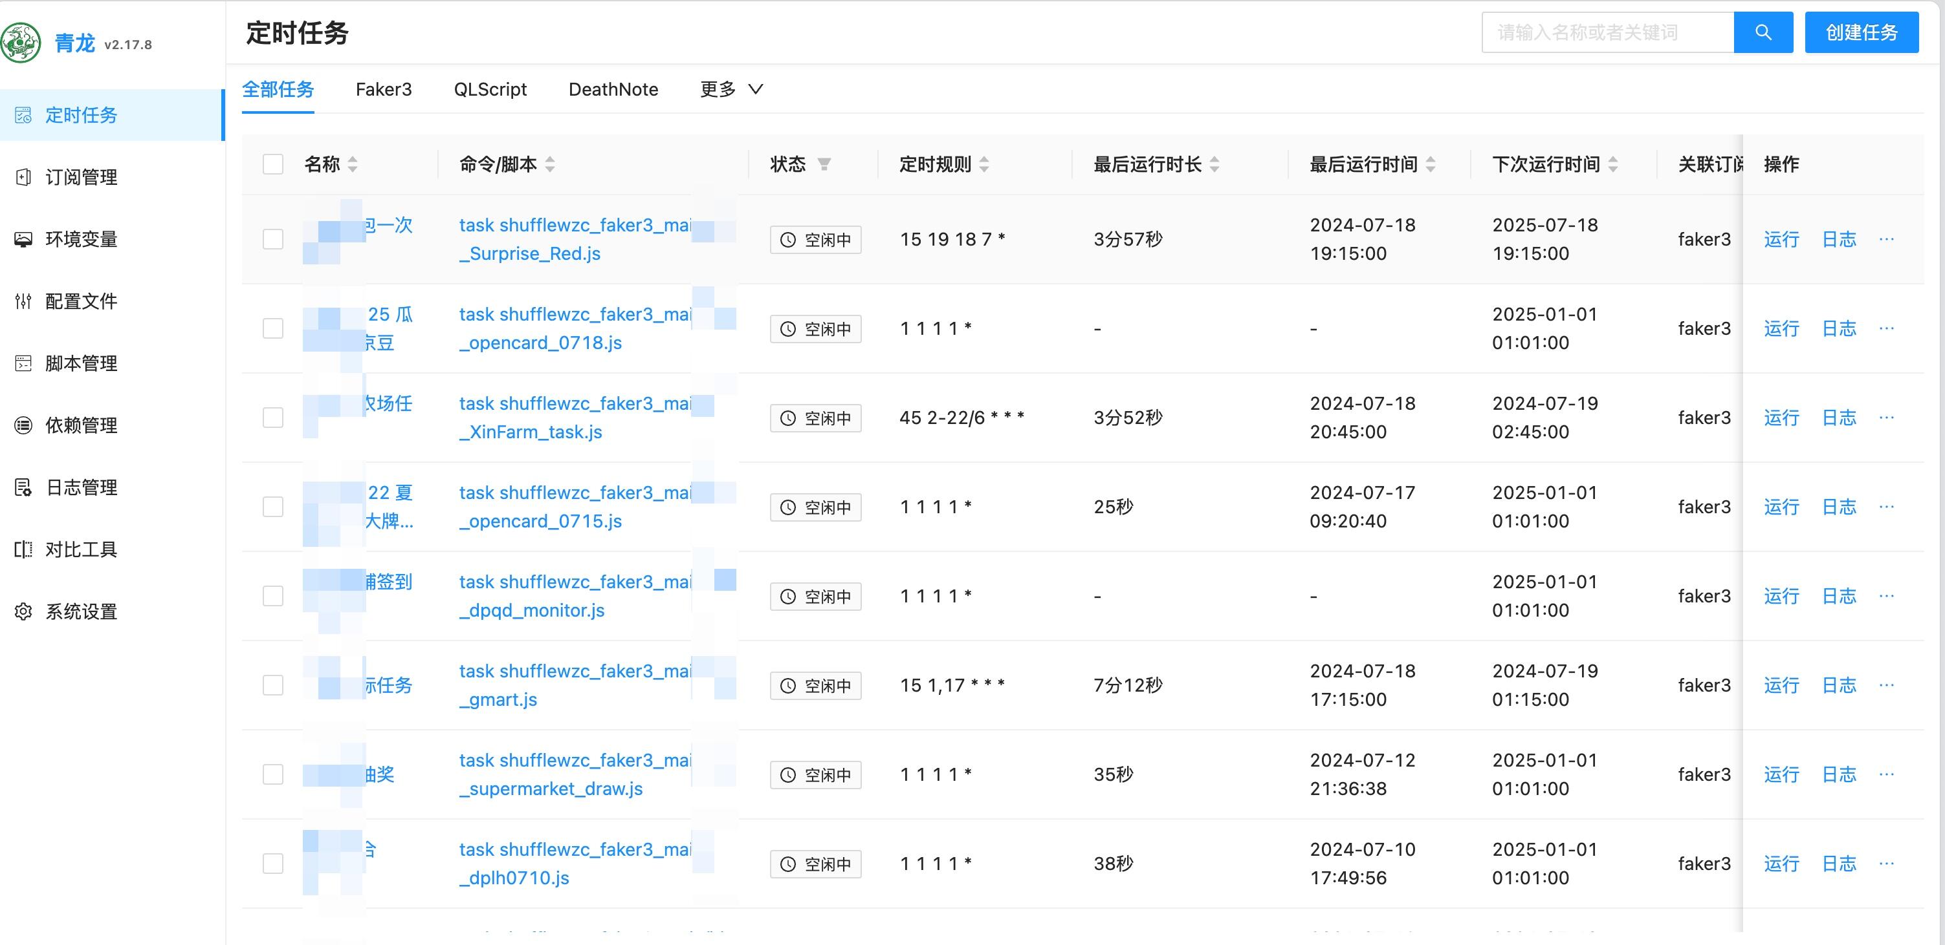The image size is (1945, 945).
Task: Click 运行 for the supermarket_draw.js task
Action: click(1781, 774)
